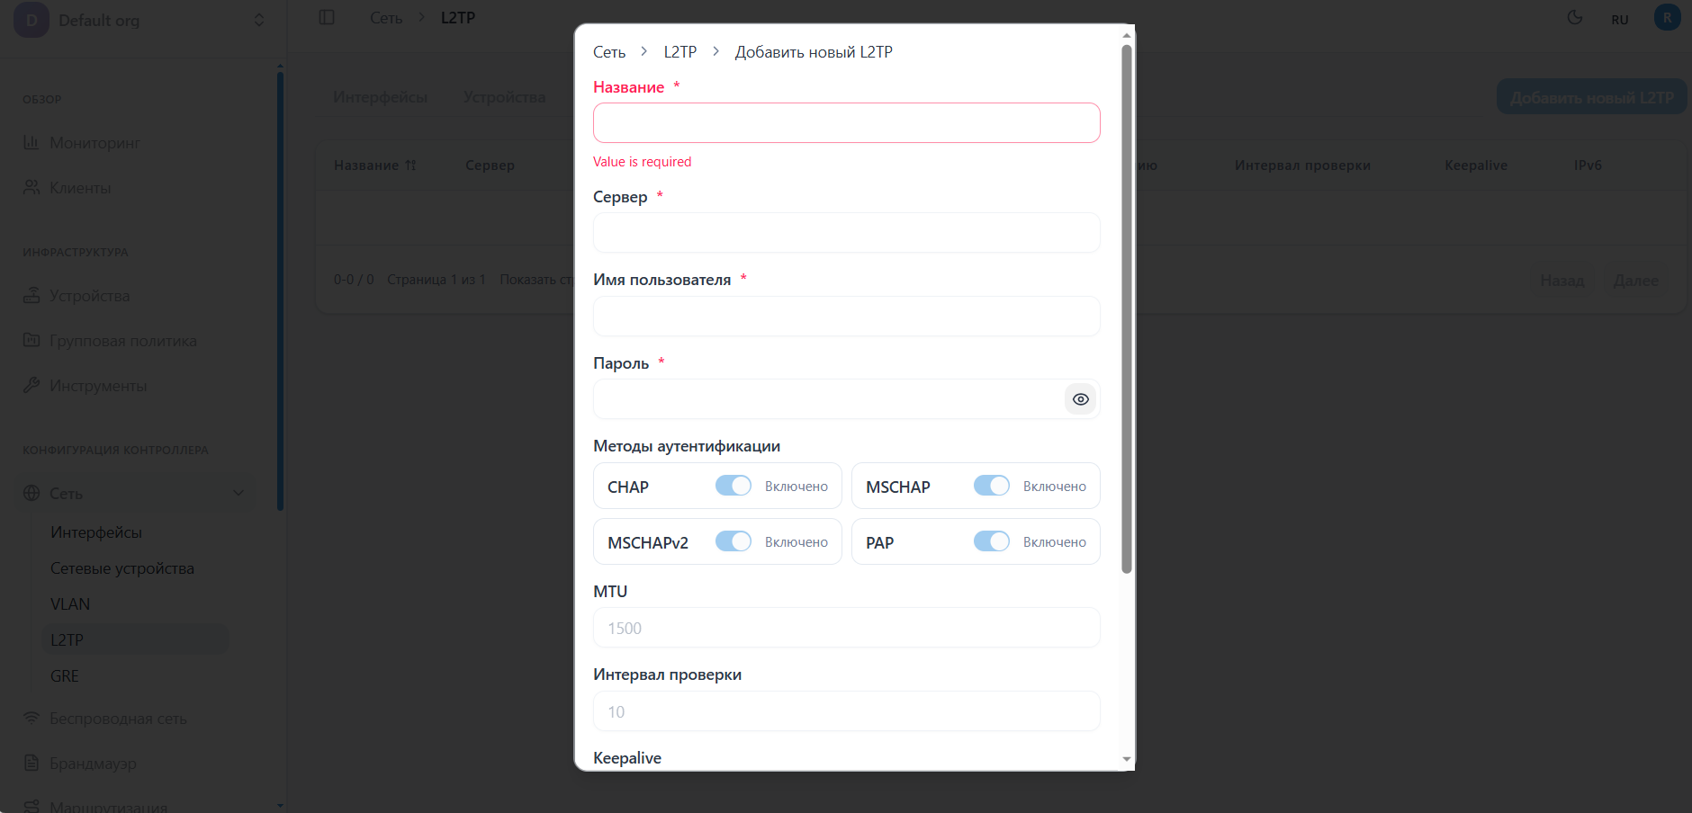Click the Default org logo icon
The height and width of the screenshot is (813, 1692).
(31, 20)
